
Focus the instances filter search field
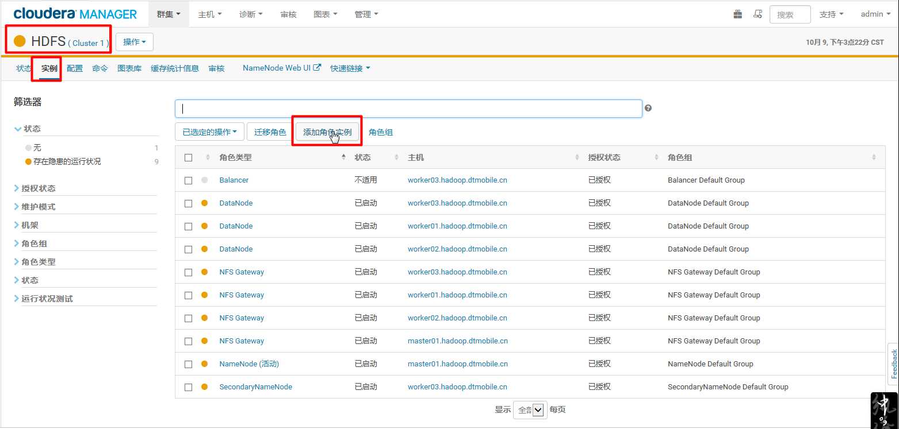coord(408,109)
